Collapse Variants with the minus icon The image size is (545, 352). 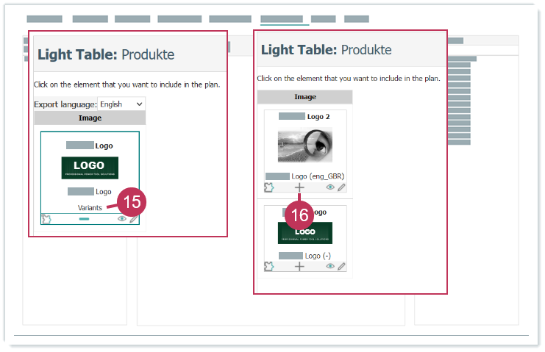[84, 219]
